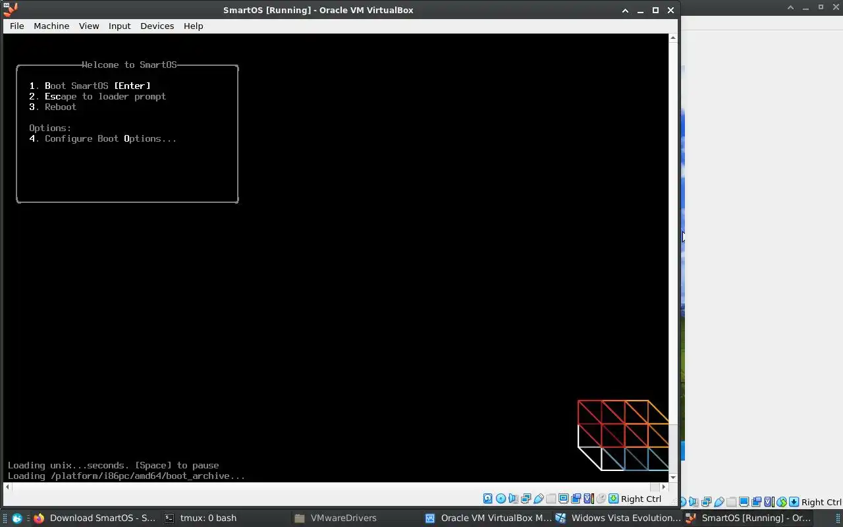Image resolution: width=843 pixels, height=527 pixels.
Task: Click the network icon in the background VM window status bar
Action: [706, 502]
